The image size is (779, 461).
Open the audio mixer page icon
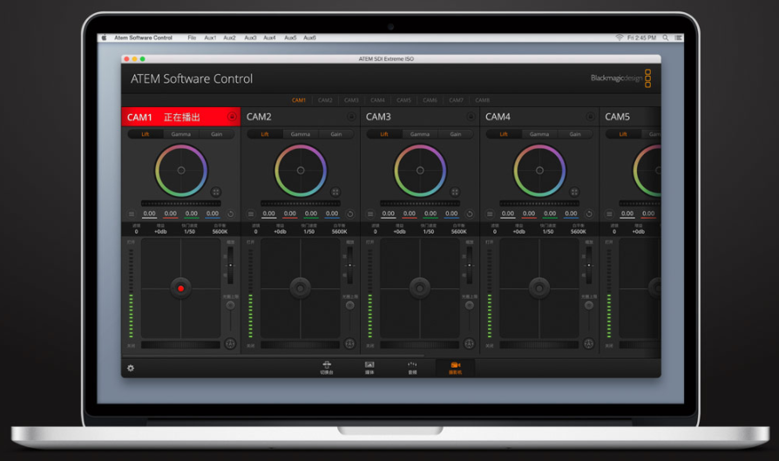pos(412,368)
